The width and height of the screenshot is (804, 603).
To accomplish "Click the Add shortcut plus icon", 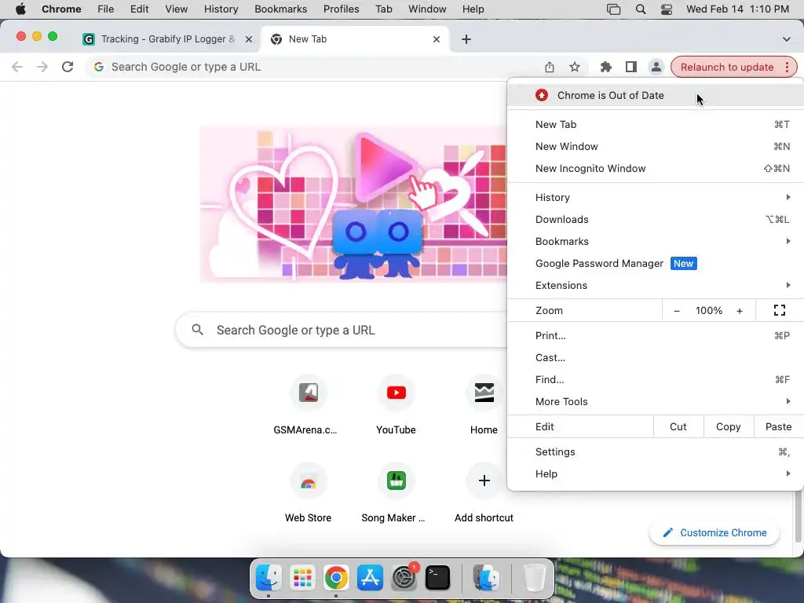I will (484, 481).
